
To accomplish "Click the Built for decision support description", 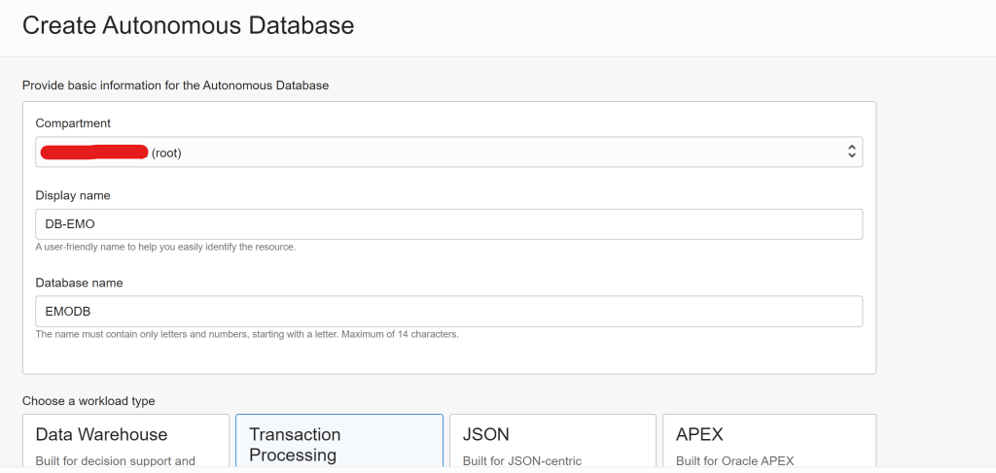I will pos(115,460).
